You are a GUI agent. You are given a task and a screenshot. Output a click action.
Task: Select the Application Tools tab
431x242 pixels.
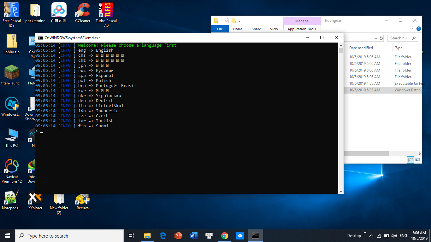(x=302, y=29)
